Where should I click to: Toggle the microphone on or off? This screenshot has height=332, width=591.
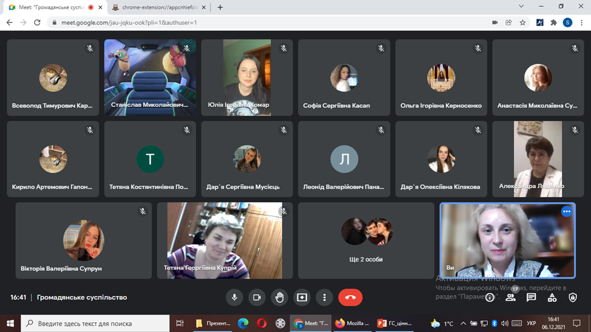(234, 297)
